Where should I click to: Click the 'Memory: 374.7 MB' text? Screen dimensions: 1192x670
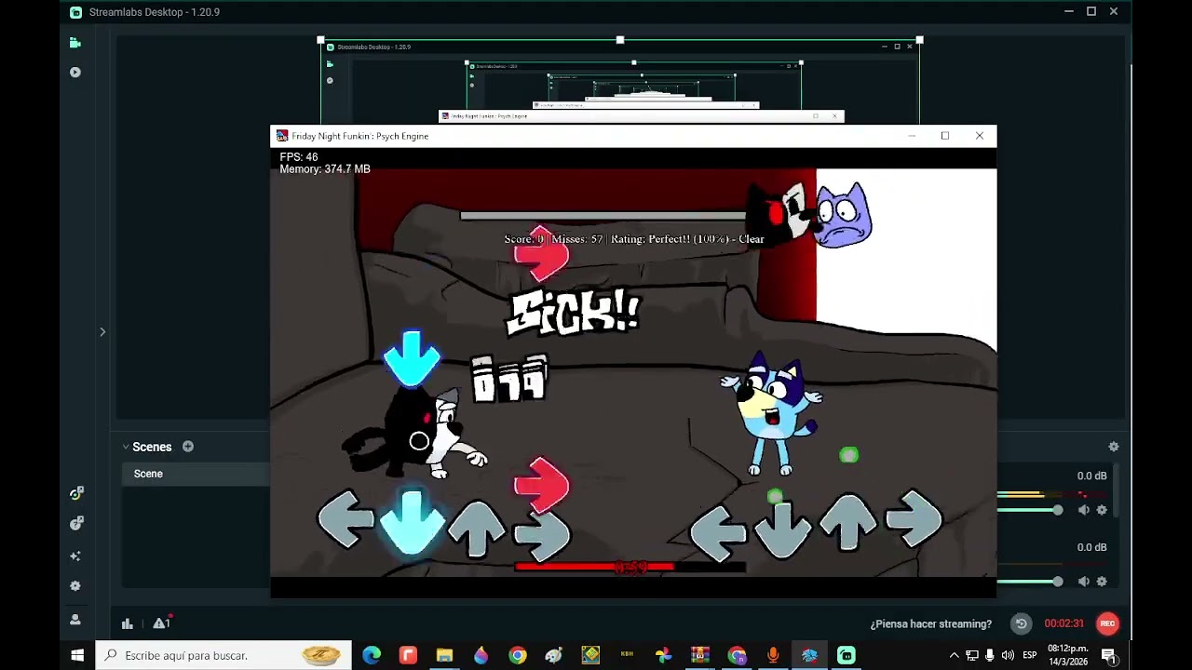point(325,169)
